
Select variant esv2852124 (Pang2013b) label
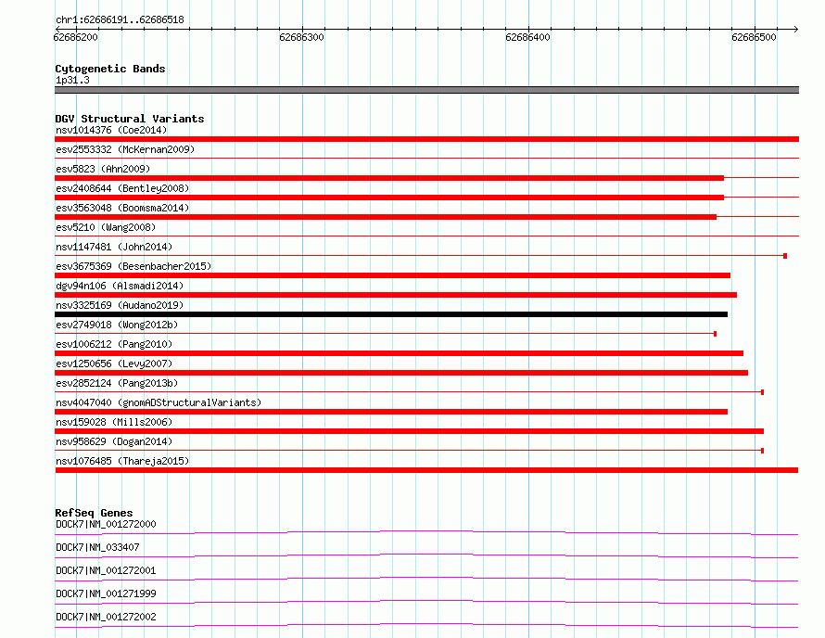coord(117,383)
